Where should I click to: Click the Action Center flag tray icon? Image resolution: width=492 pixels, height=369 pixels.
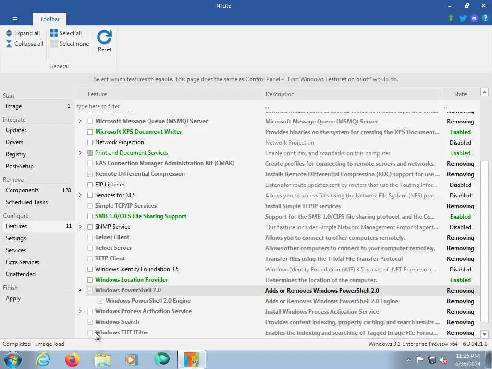[x=420, y=360]
